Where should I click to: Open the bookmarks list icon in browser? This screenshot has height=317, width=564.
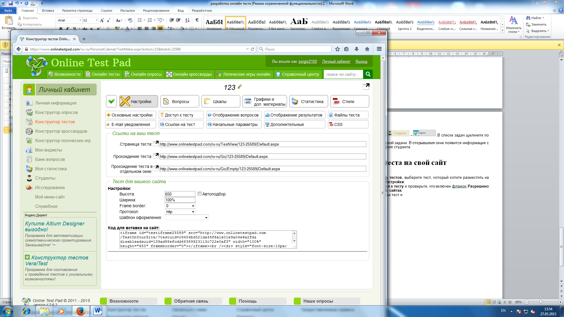point(346,49)
